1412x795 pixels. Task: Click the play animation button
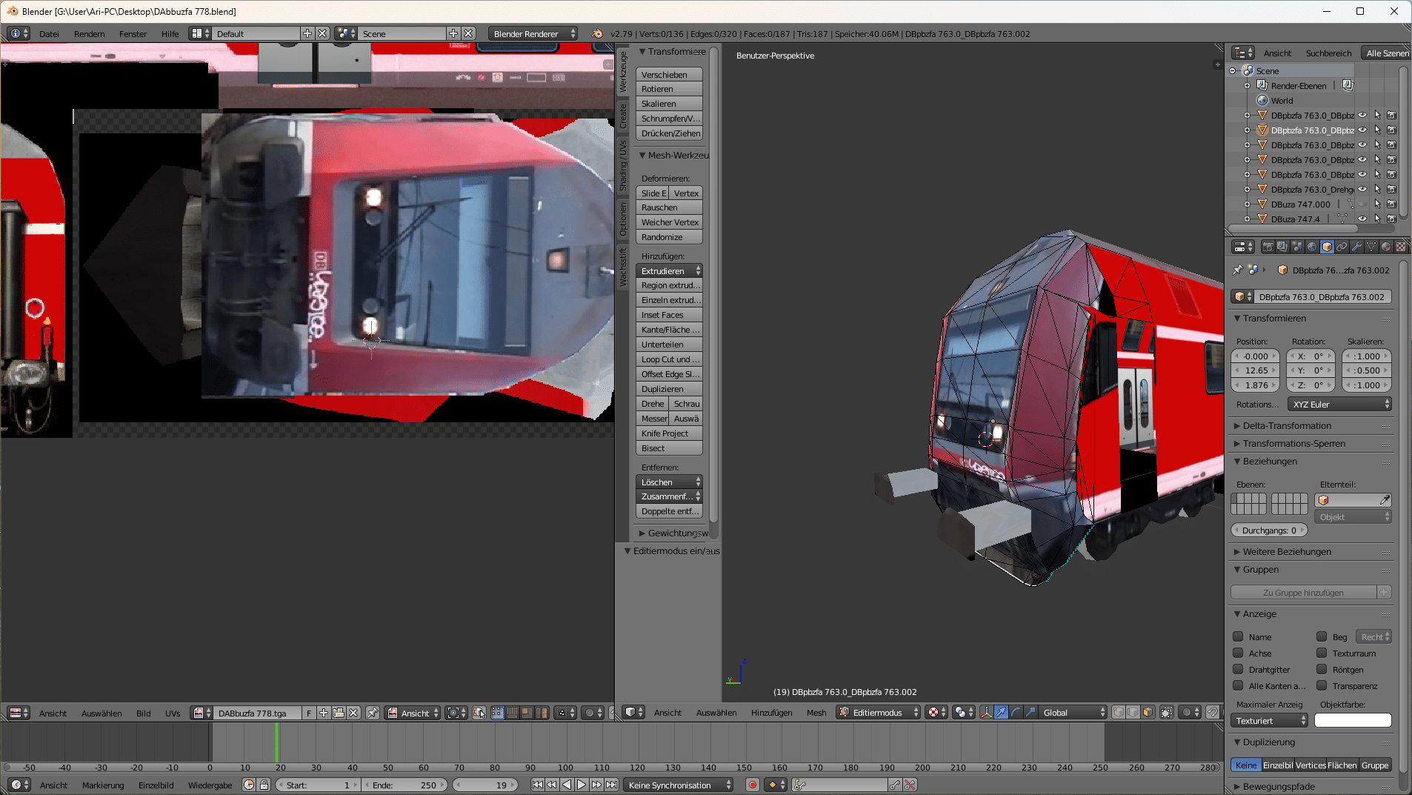(x=582, y=785)
